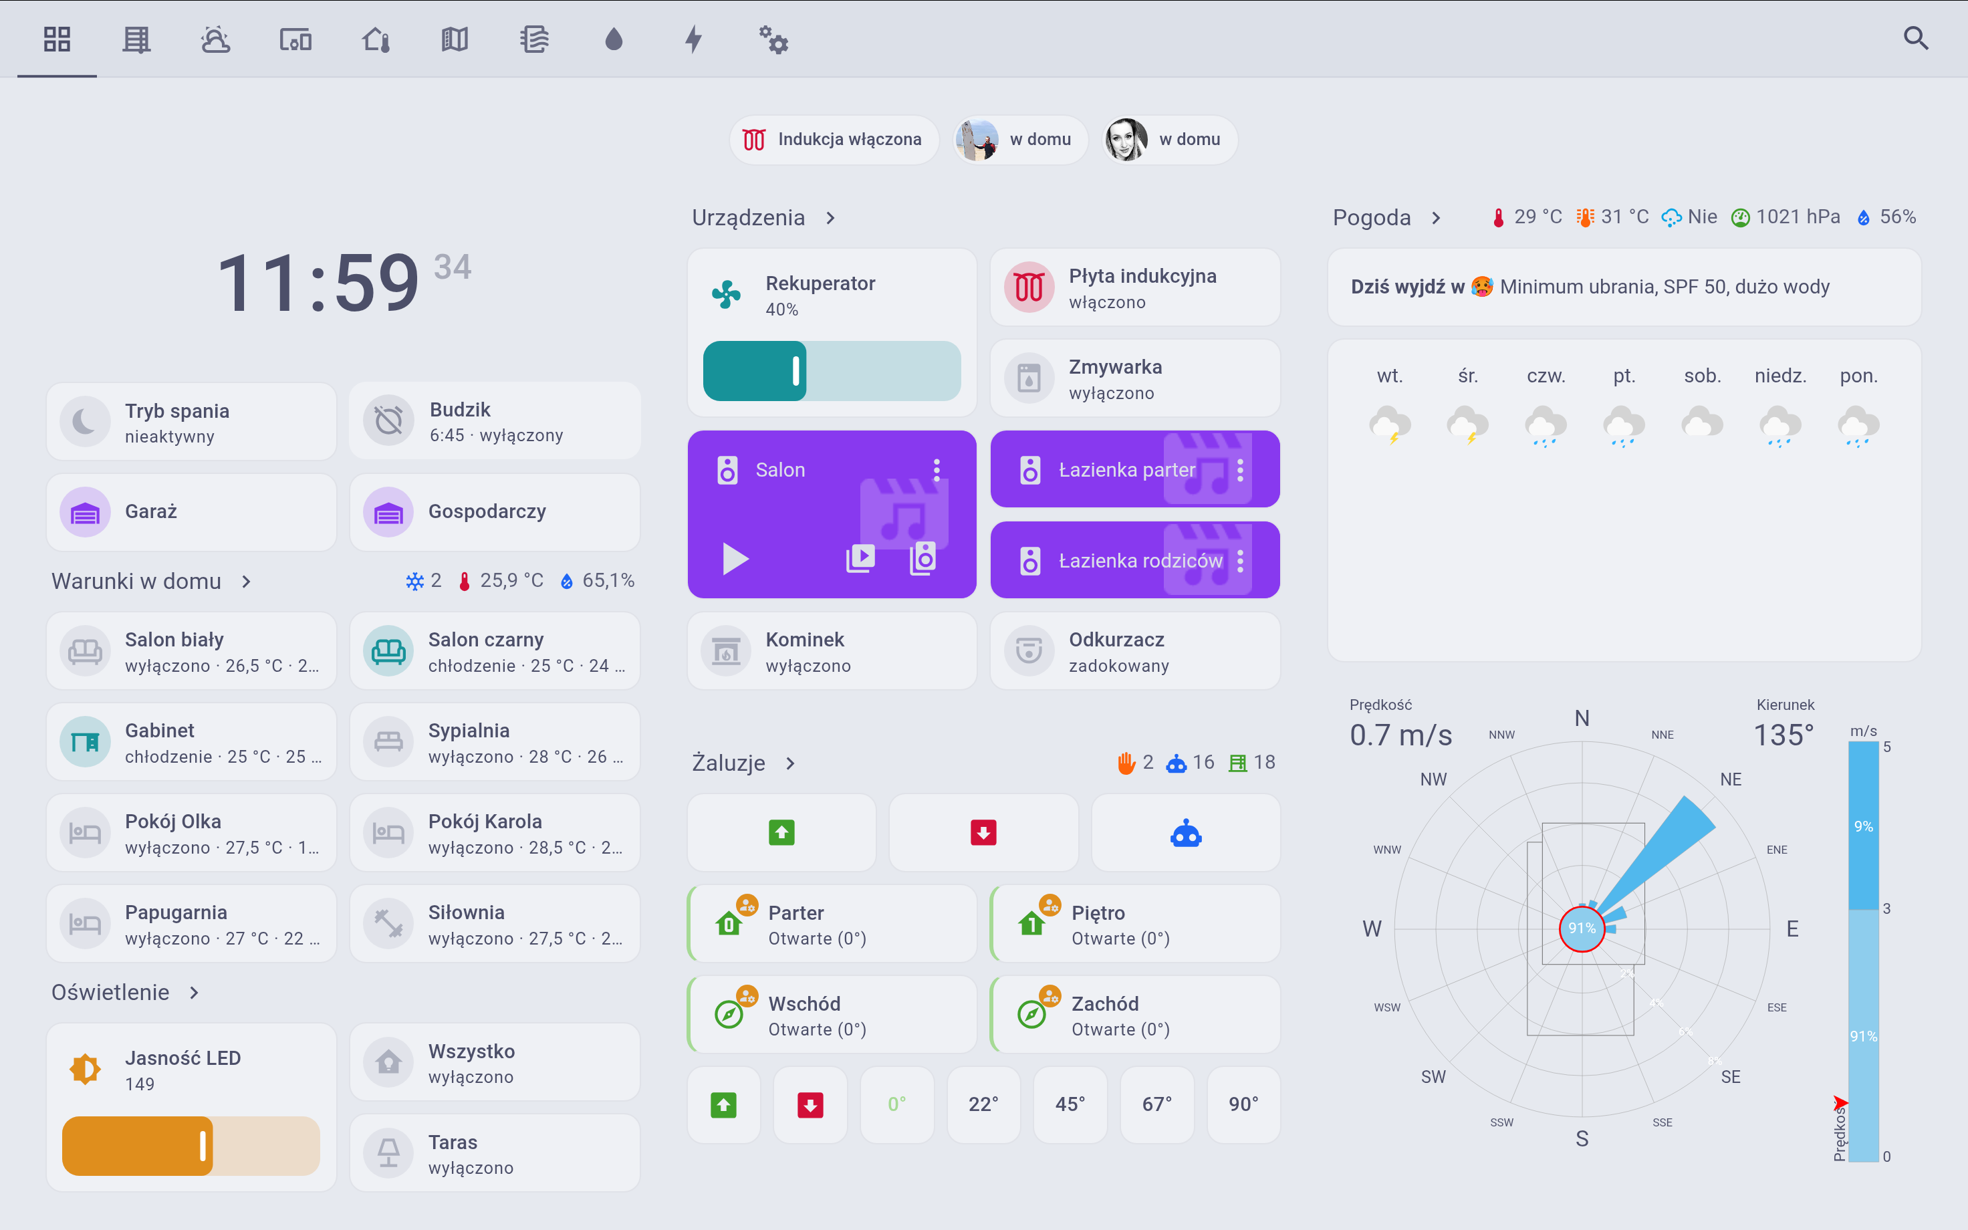The image size is (1968, 1230).
Task: Open all blinds with green up arrow card
Action: click(x=781, y=833)
